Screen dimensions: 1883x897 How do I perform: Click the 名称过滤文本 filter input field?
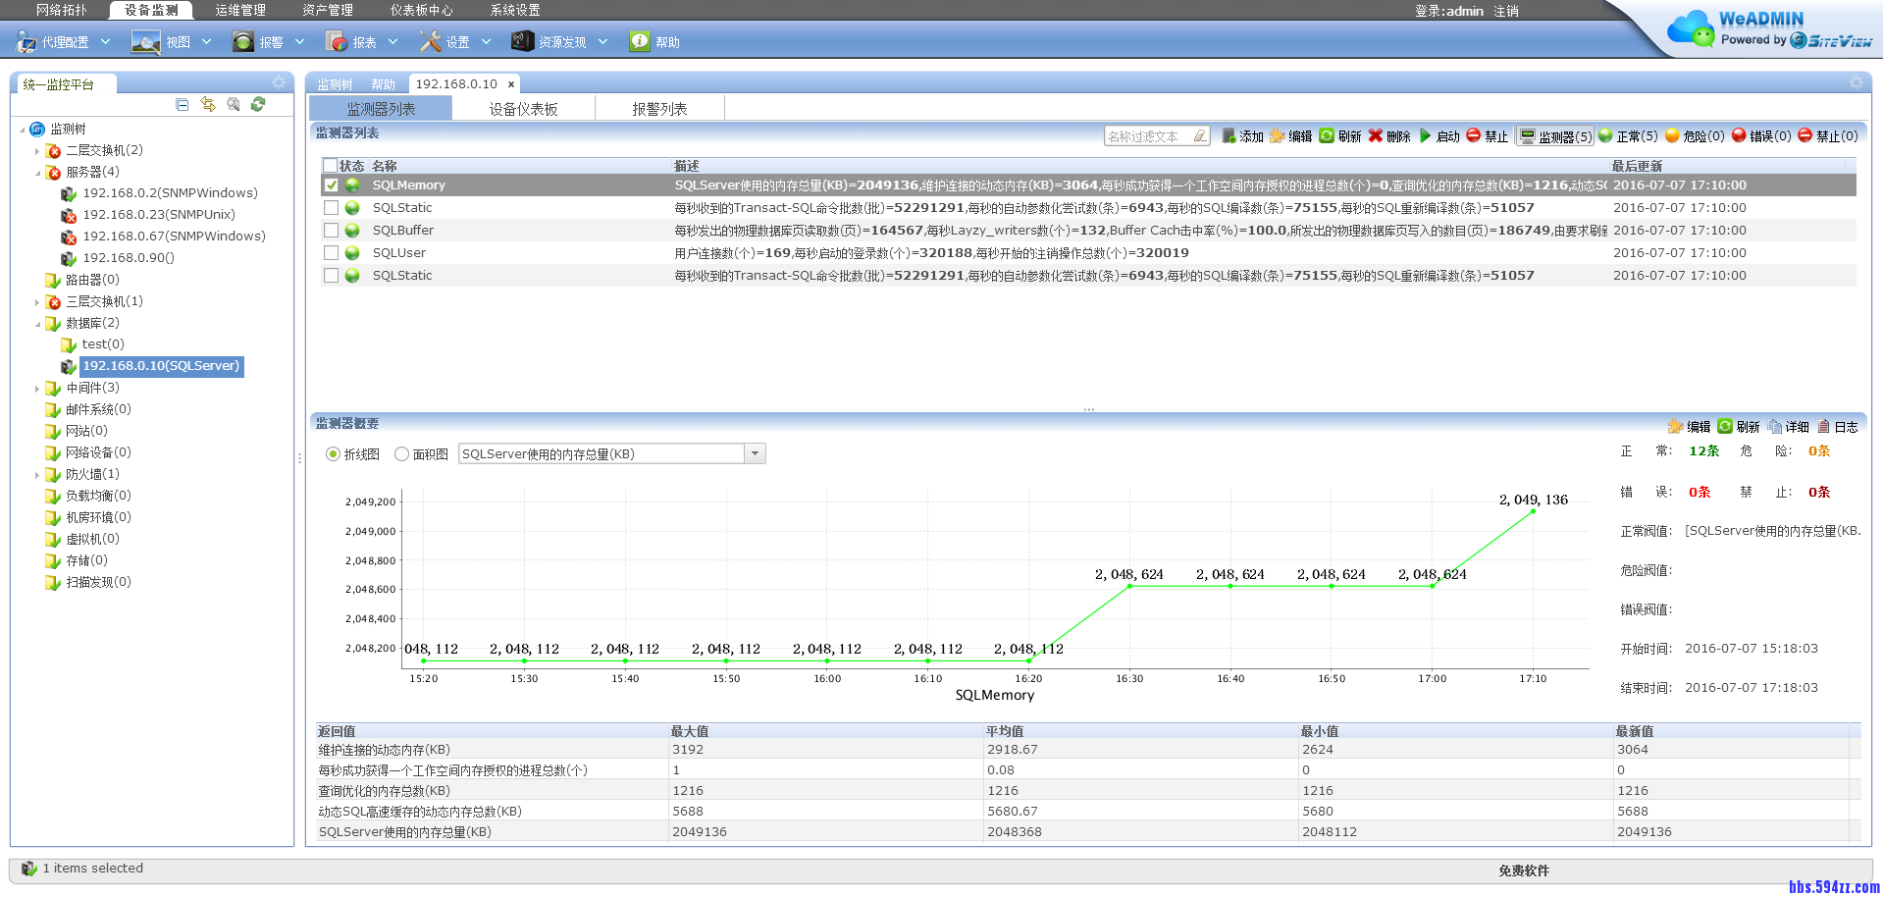pyautogui.click(x=1148, y=136)
